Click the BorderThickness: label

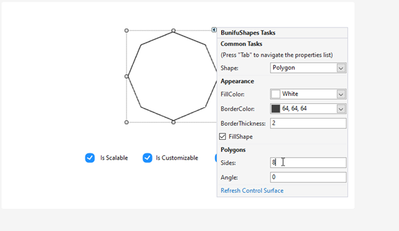coord(243,124)
